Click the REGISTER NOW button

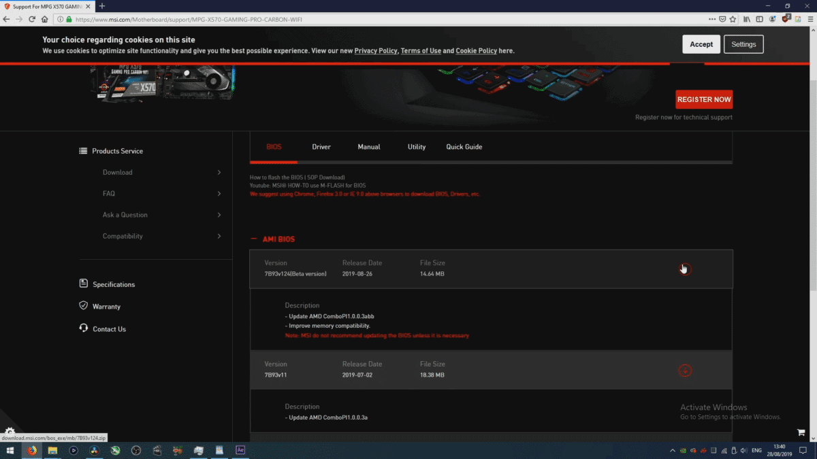click(704, 99)
